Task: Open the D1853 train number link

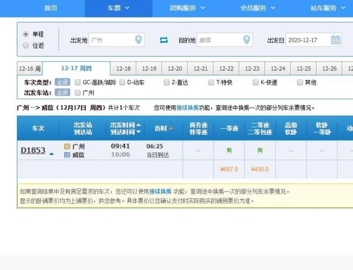Action: point(33,150)
